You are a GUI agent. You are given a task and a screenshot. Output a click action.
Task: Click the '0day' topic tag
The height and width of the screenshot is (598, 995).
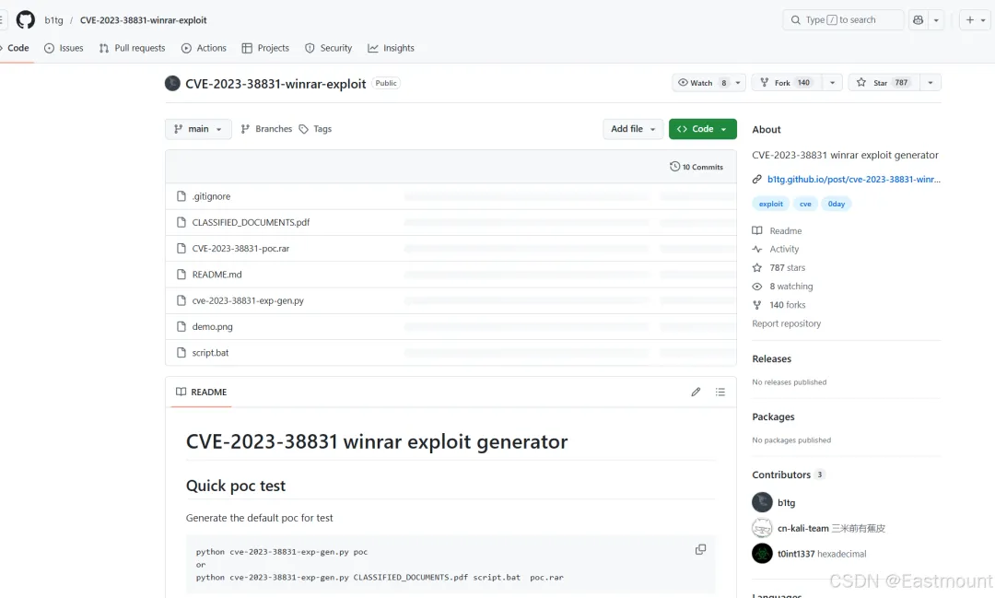(x=837, y=204)
